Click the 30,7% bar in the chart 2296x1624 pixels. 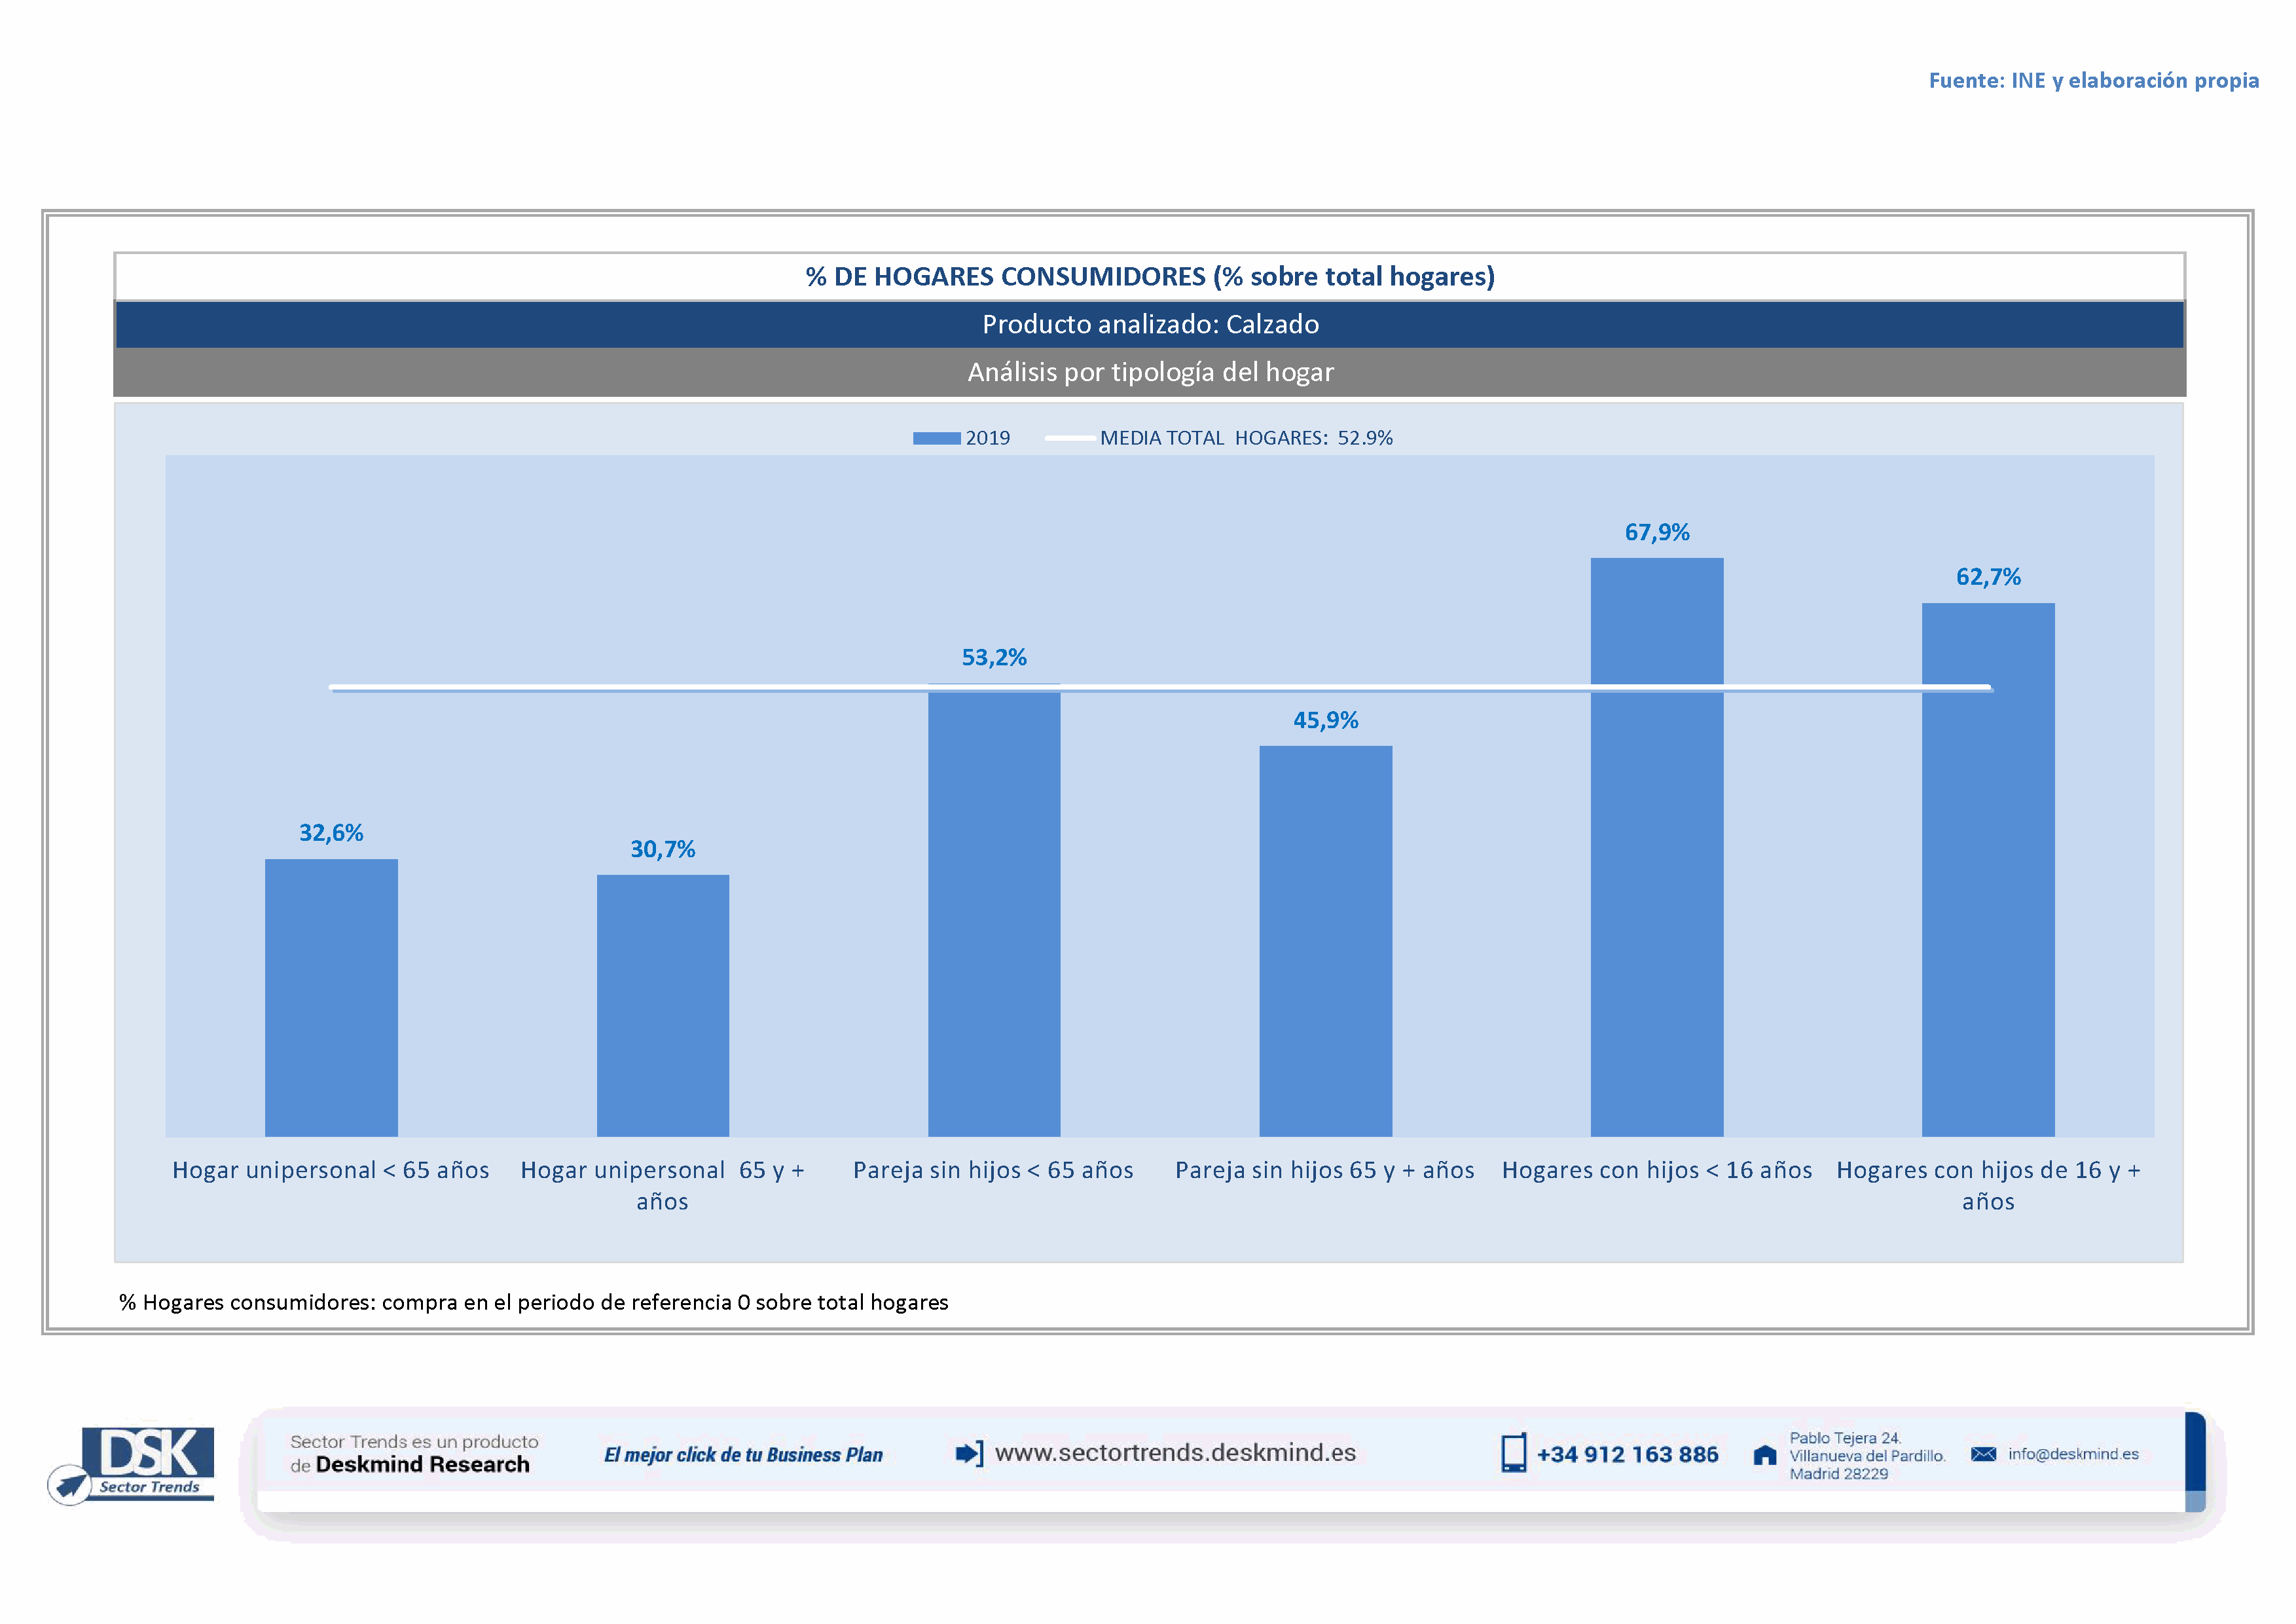662,1005
